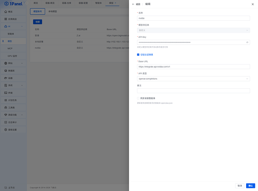The image size is (258, 191).
Task: Uncheck 记住认证信息 checkbox
Action: tap(138, 55)
